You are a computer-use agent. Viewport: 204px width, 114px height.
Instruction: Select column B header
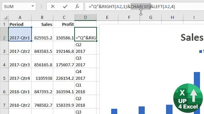[x=42, y=17]
